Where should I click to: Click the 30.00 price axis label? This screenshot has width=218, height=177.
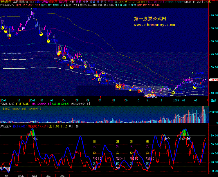point(214,67)
